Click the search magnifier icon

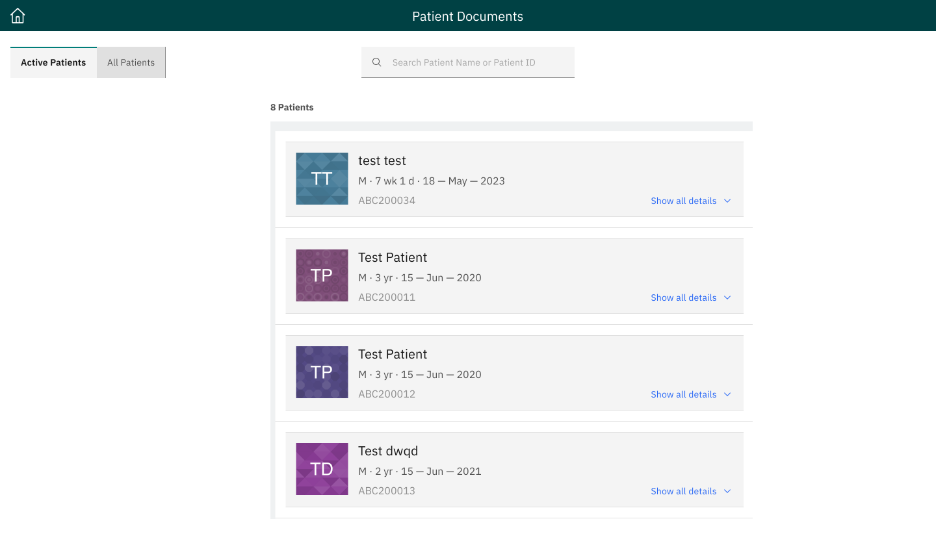tap(377, 62)
